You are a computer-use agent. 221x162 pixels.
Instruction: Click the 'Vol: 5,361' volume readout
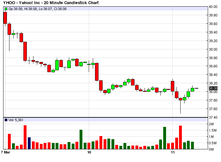(x=16, y=120)
